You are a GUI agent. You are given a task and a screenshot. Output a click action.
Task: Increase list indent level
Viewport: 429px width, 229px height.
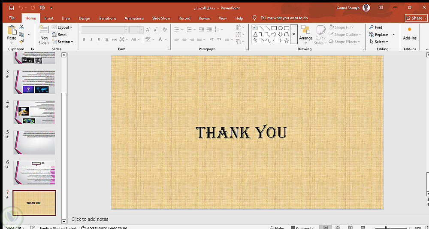pos(209,29)
